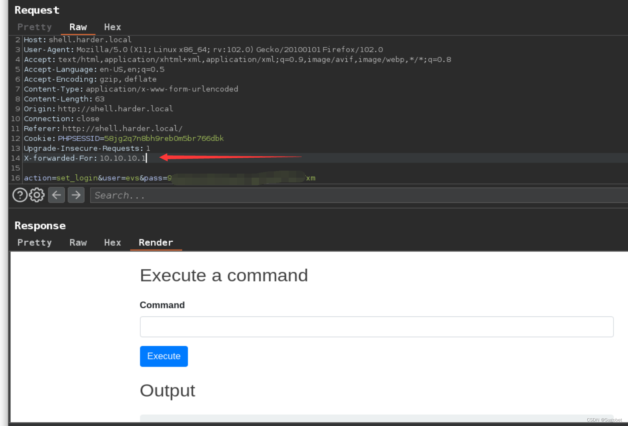Screen dimensions: 628x426
Task: Open search settings gear icon
Action: 37,195
